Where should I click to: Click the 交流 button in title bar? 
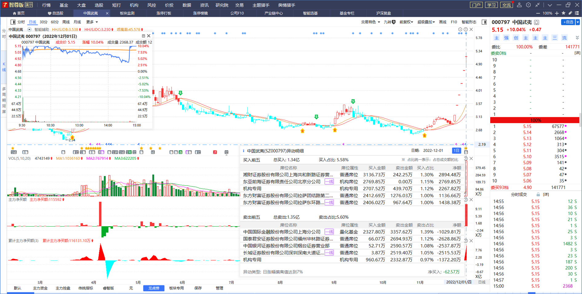pyautogui.click(x=506, y=5)
